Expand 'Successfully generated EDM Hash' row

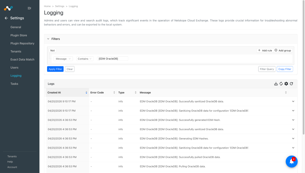(x=293, y=120)
